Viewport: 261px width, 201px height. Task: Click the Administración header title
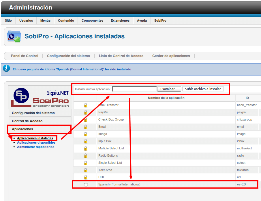point(31,7)
